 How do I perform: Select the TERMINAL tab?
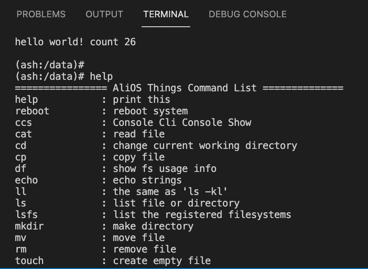166,14
